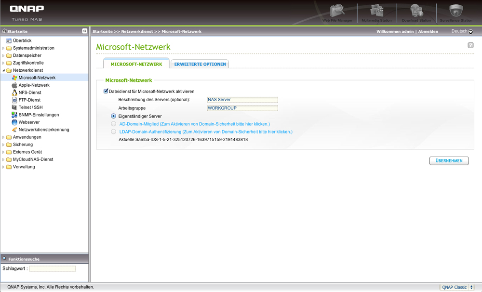Click the Apple-Netzwerk apple icon
Screen dimensions: 482x292
coord(14,85)
